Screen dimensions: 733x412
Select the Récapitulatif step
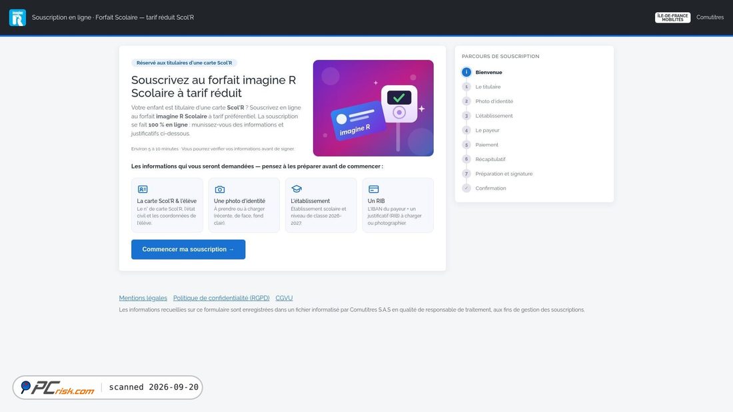(x=490, y=159)
